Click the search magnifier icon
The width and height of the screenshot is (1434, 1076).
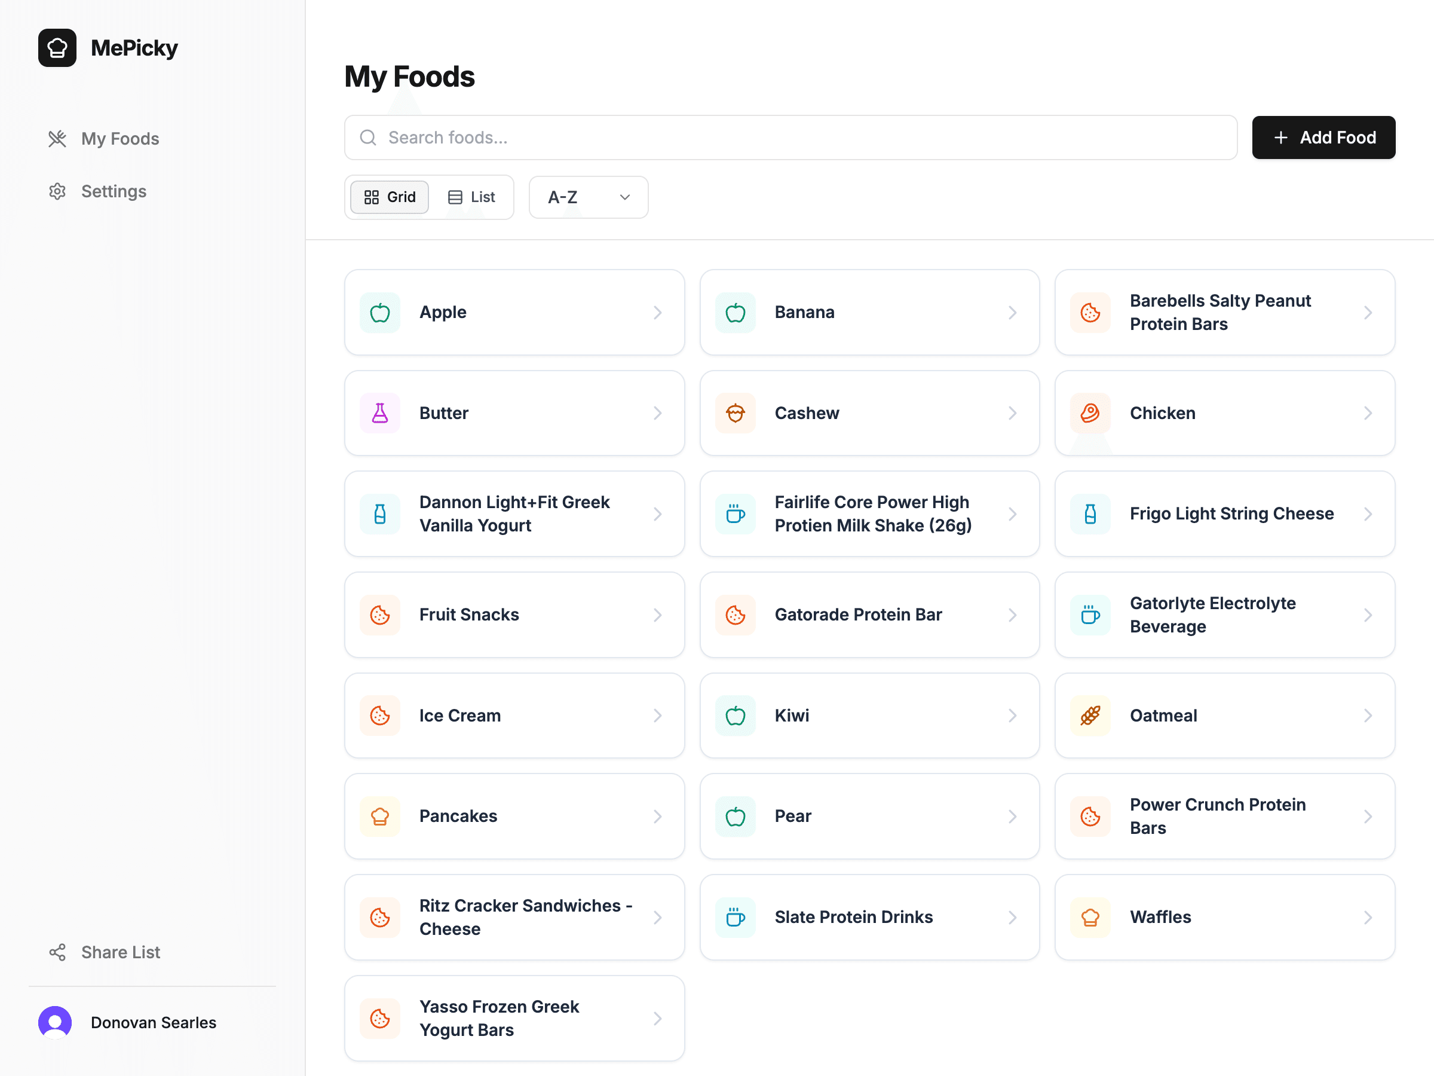tap(367, 137)
